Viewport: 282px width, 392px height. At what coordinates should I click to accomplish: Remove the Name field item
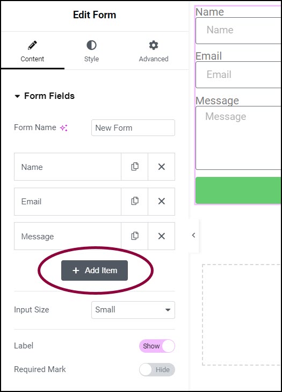click(162, 167)
